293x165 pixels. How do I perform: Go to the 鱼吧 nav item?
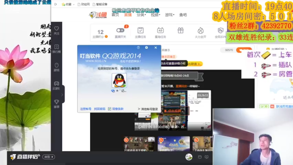click(183, 15)
